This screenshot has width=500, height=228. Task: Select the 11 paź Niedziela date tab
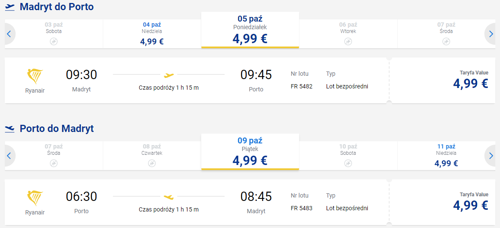[446, 156]
